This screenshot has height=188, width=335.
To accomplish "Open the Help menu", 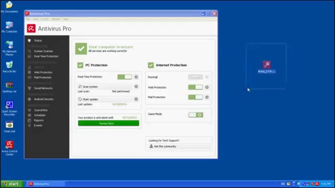I will tap(65, 19).
